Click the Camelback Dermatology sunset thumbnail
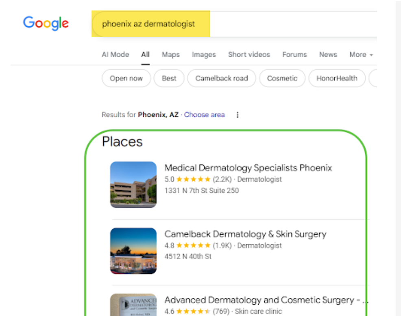This screenshot has height=316, width=401. coord(133,251)
